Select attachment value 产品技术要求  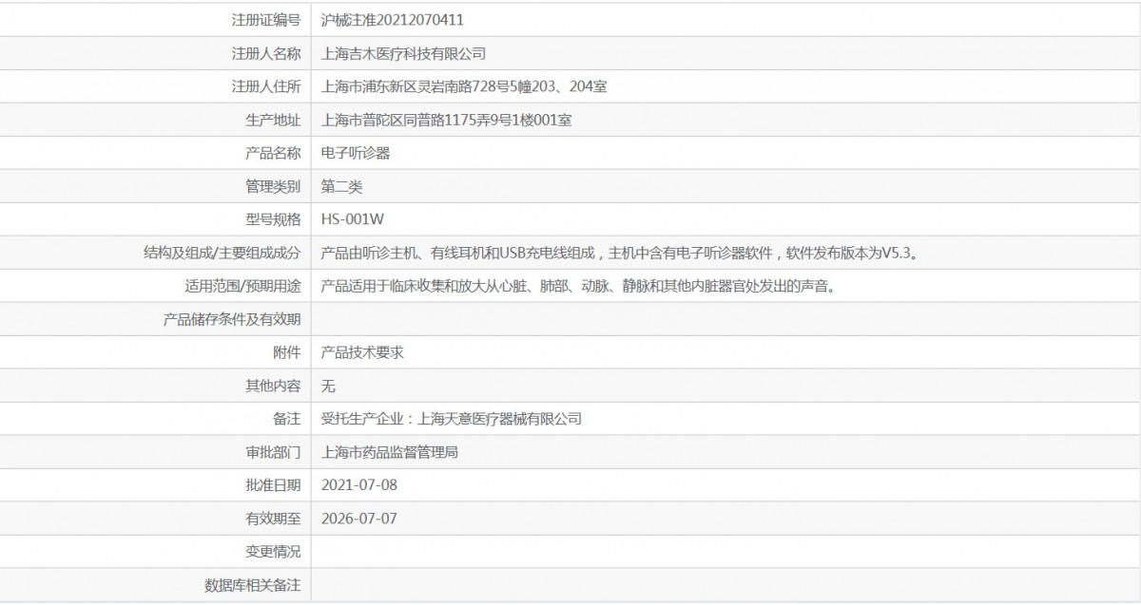pos(363,352)
